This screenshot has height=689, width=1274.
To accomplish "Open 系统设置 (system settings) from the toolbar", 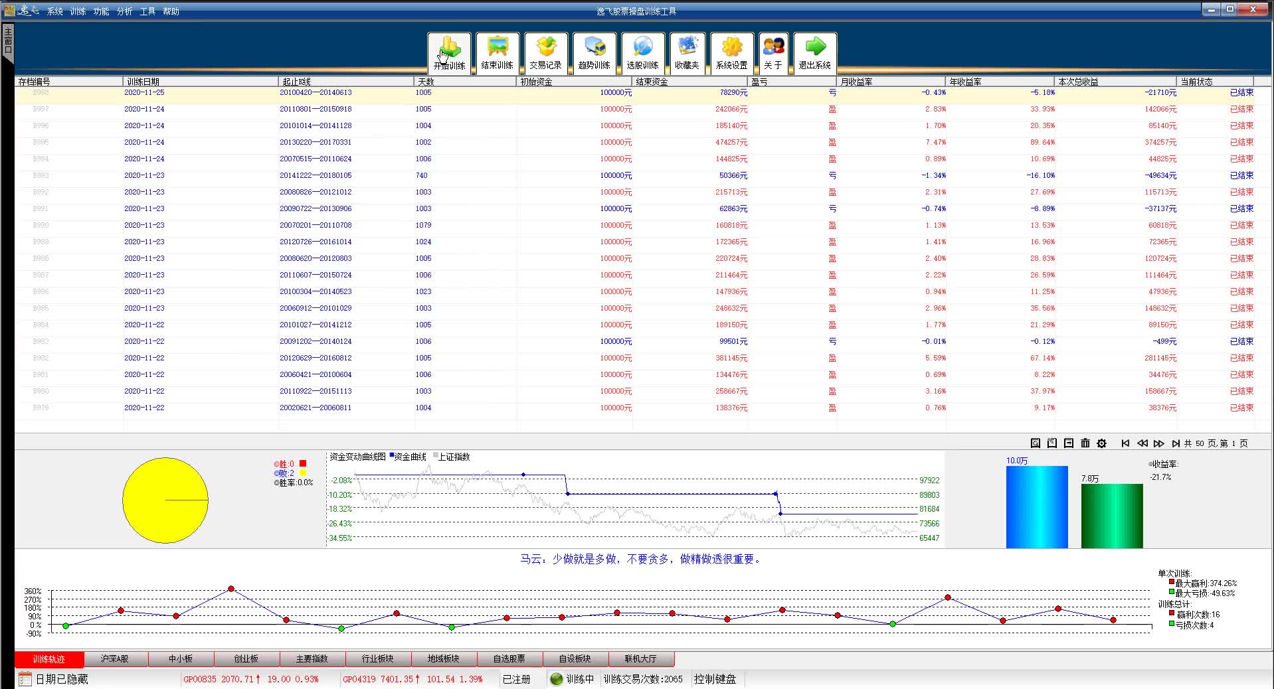I will (x=731, y=52).
